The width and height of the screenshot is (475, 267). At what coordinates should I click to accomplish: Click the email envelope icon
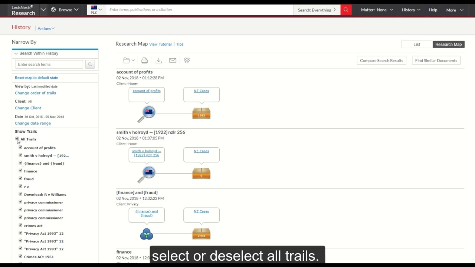click(173, 60)
